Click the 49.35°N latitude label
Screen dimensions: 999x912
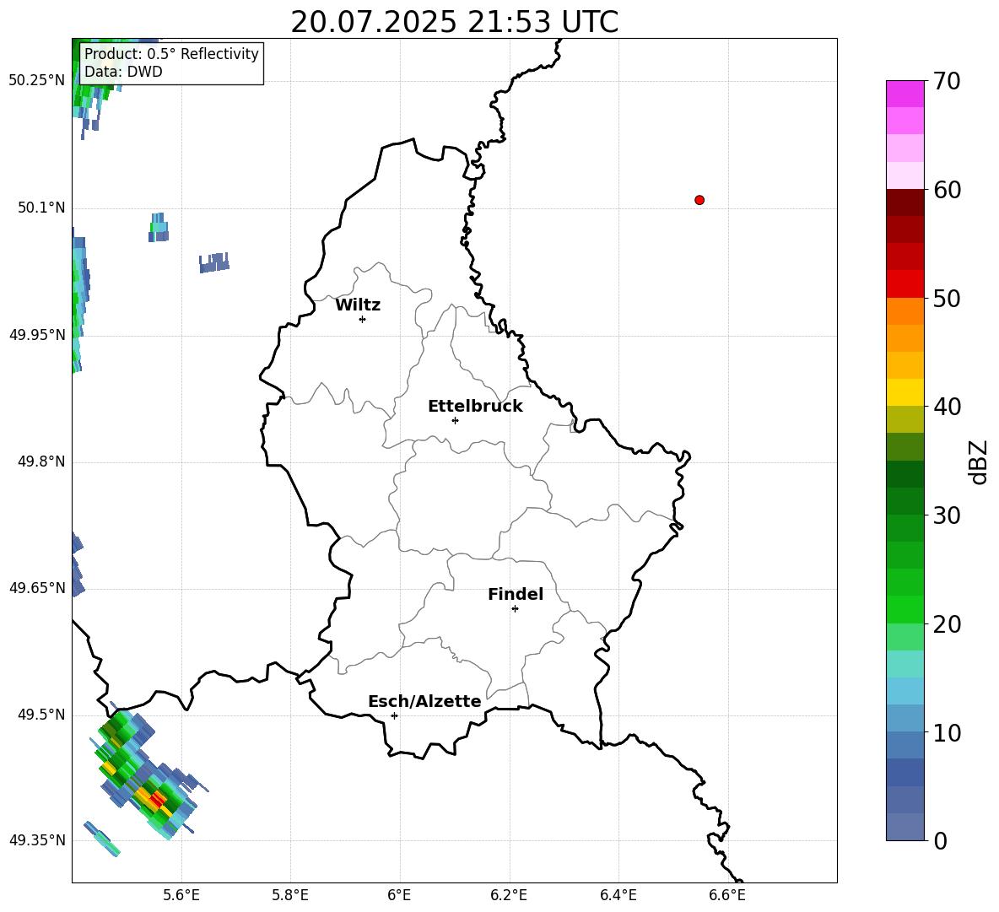coord(37,840)
